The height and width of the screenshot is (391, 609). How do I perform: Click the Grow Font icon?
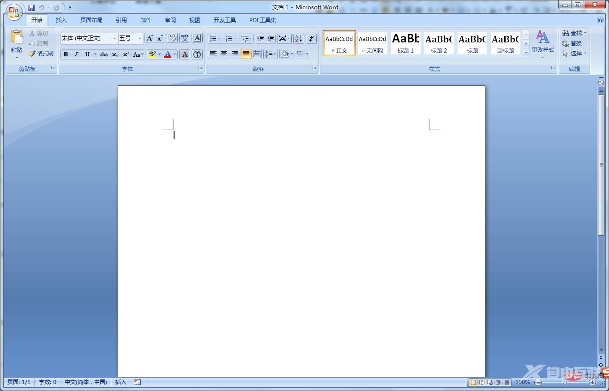point(149,38)
